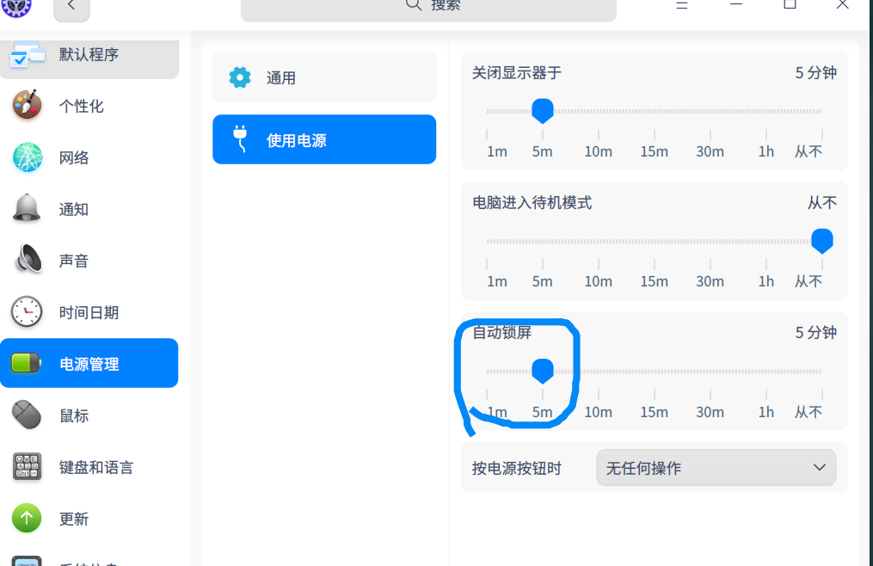Click the 通用 gear icon
Screen dimensions: 873x566
tap(240, 77)
